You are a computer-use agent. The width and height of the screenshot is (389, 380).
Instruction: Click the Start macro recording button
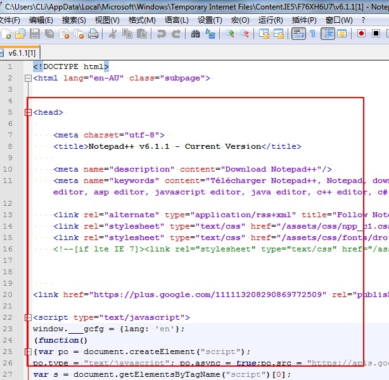361,34
